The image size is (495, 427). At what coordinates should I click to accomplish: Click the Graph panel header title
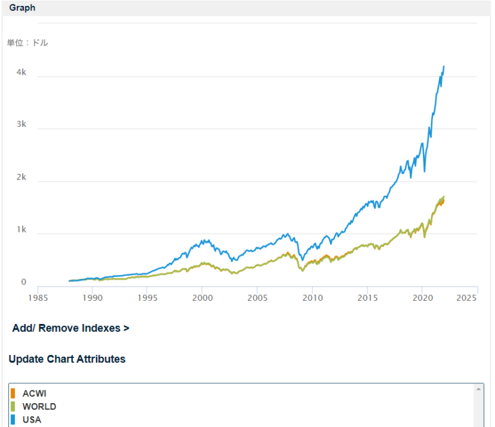click(x=23, y=8)
